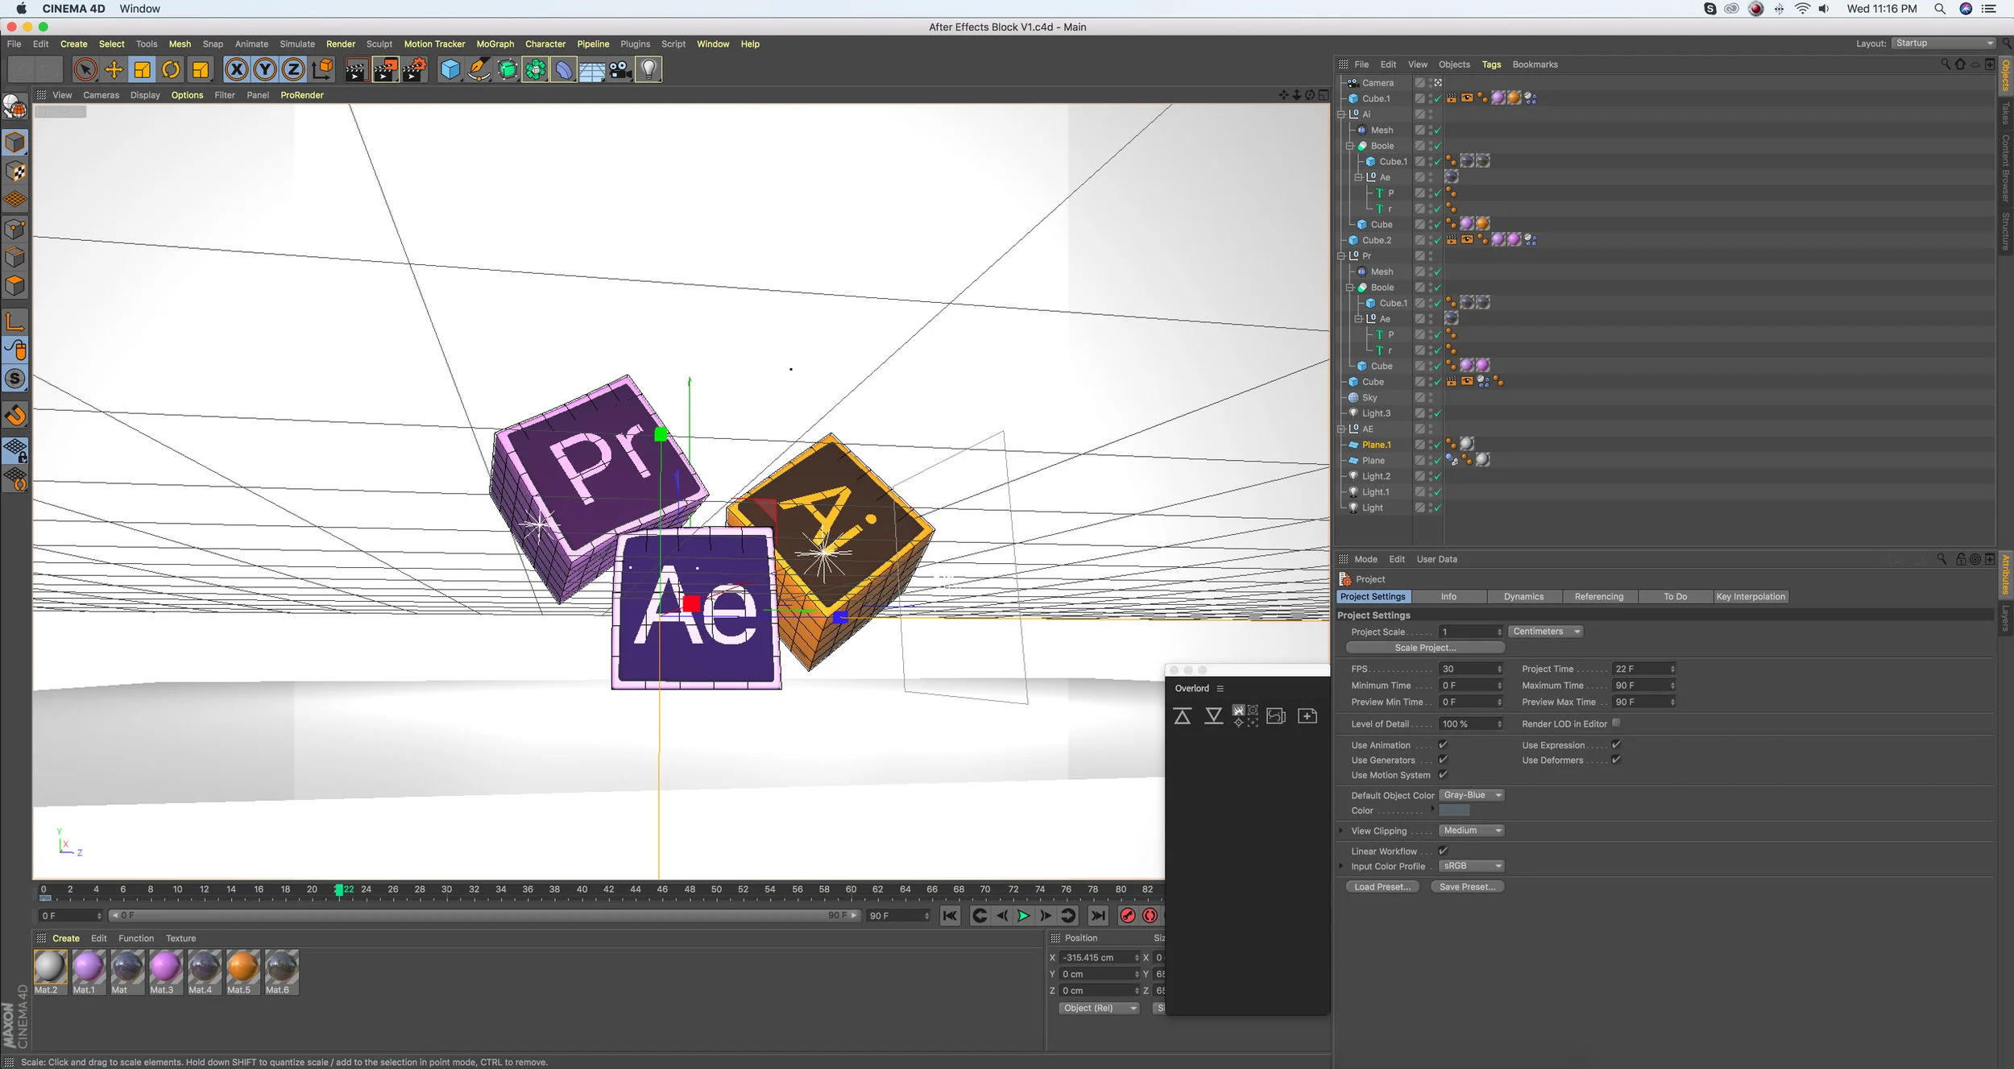This screenshot has width=2014, height=1069.
Task: Select the Axis mode L-shaped icon
Action: 15,322
